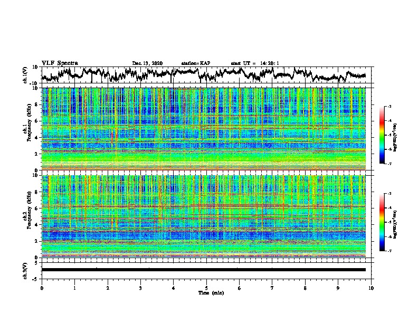Click the ch.1 "Frequency (kHz)" axis label

click(29, 123)
